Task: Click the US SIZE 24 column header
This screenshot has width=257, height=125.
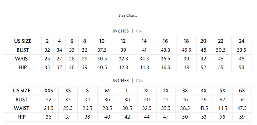Action: click(242, 41)
